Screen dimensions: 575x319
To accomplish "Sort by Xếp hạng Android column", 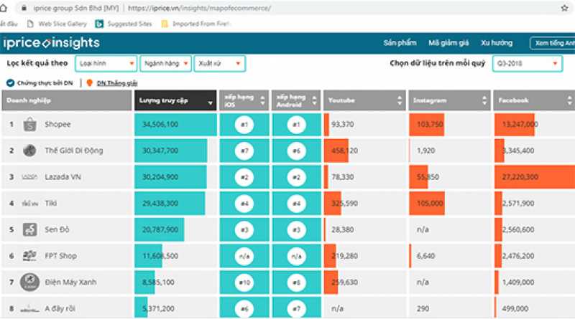I will point(296,100).
